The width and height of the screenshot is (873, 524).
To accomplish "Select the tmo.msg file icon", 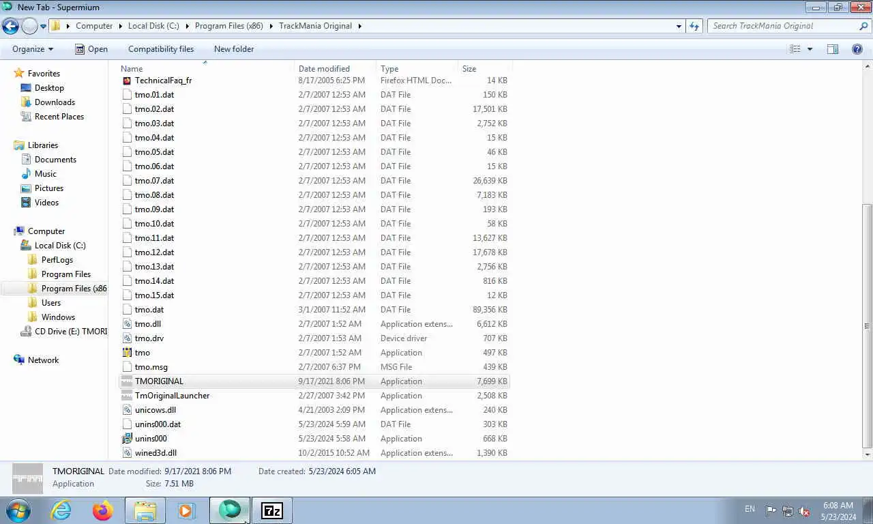I will [127, 367].
